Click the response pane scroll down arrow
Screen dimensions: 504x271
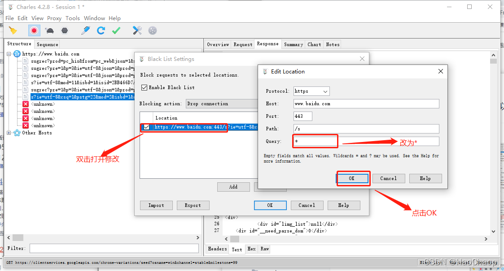coord(493,231)
